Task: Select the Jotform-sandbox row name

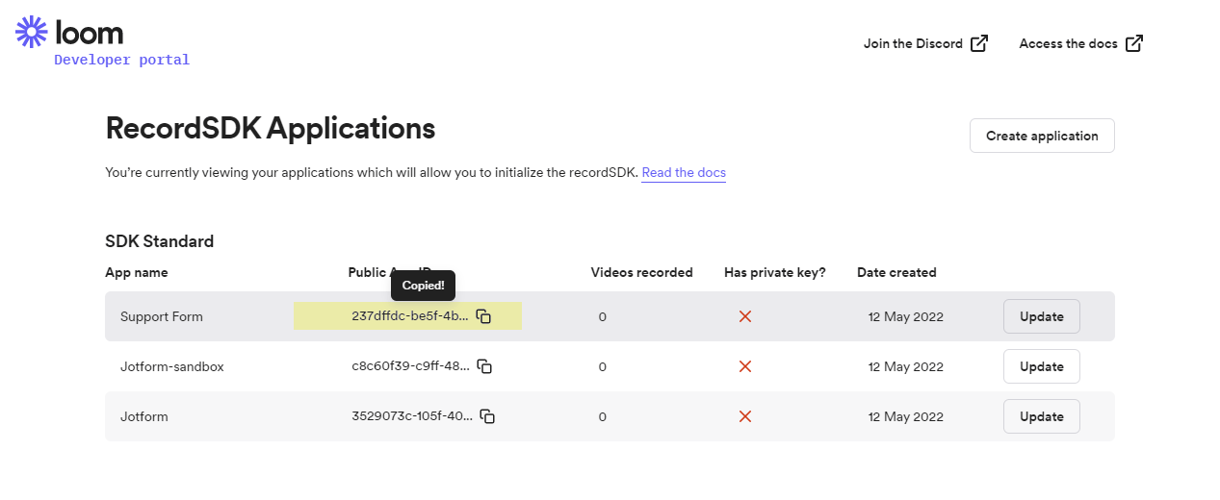Action: pyautogui.click(x=171, y=366)
